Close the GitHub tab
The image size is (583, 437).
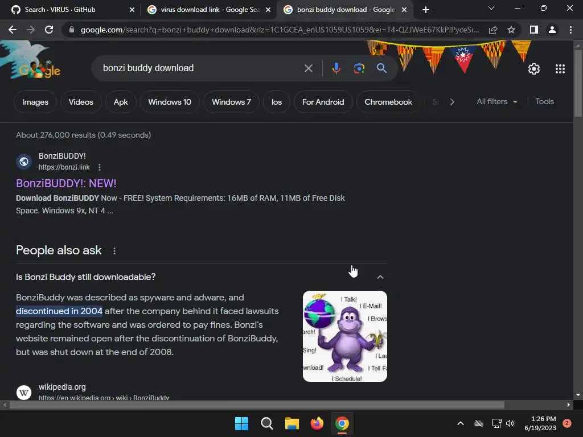pyautogui.click(x=132, y=10)
